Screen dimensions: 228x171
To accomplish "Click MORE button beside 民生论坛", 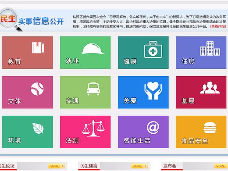I will pos(57,166).
